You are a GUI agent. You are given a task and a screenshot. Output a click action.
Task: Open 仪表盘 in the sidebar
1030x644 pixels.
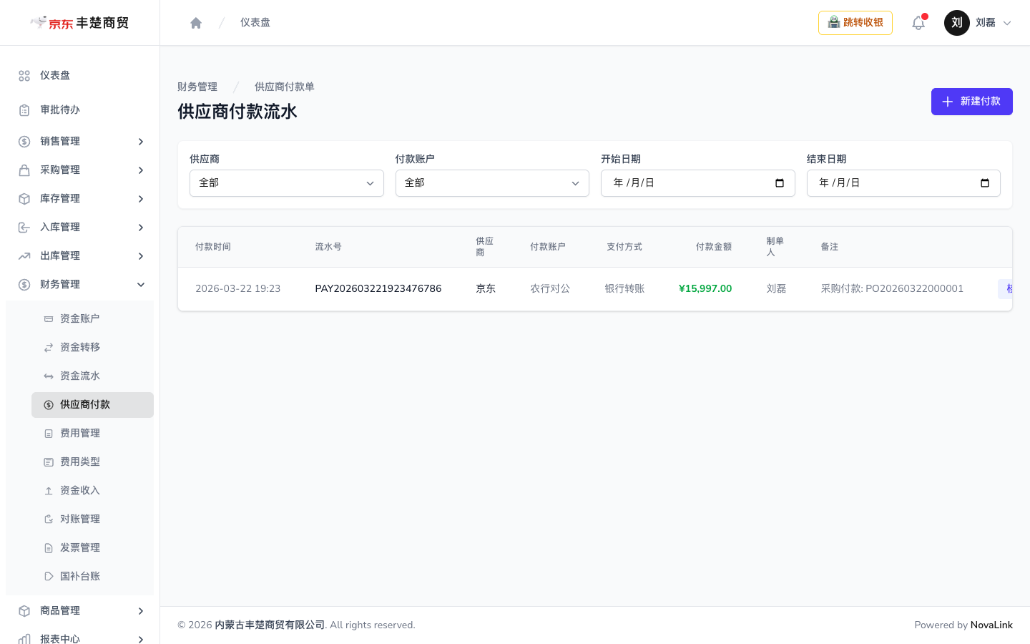click(79, 76)
